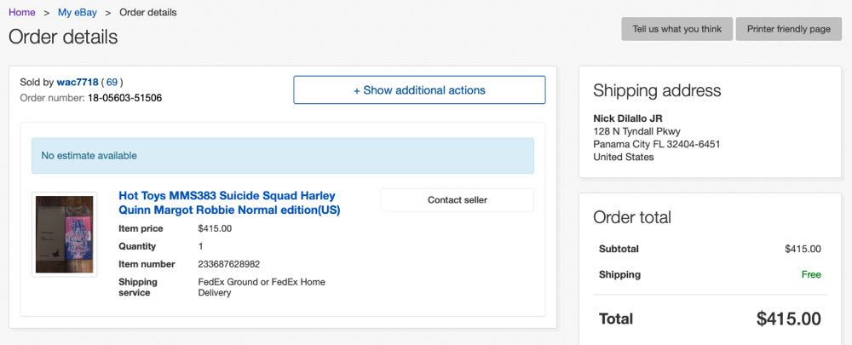Click the Order details page heading
Screen dimensions: 852x345
63,37
